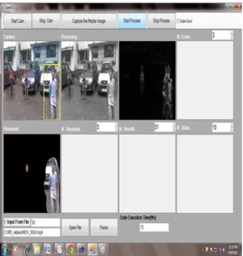Screen dimensions: 243x256
Task: Click the grayscale Processing frame
Action: coord(90,81)
